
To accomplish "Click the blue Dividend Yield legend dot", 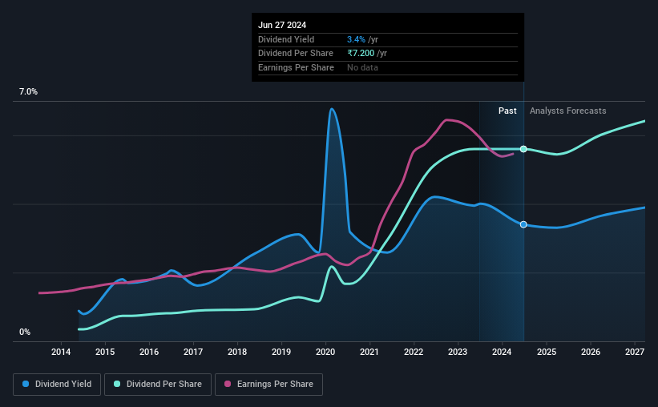I will [x=26, y=384].
